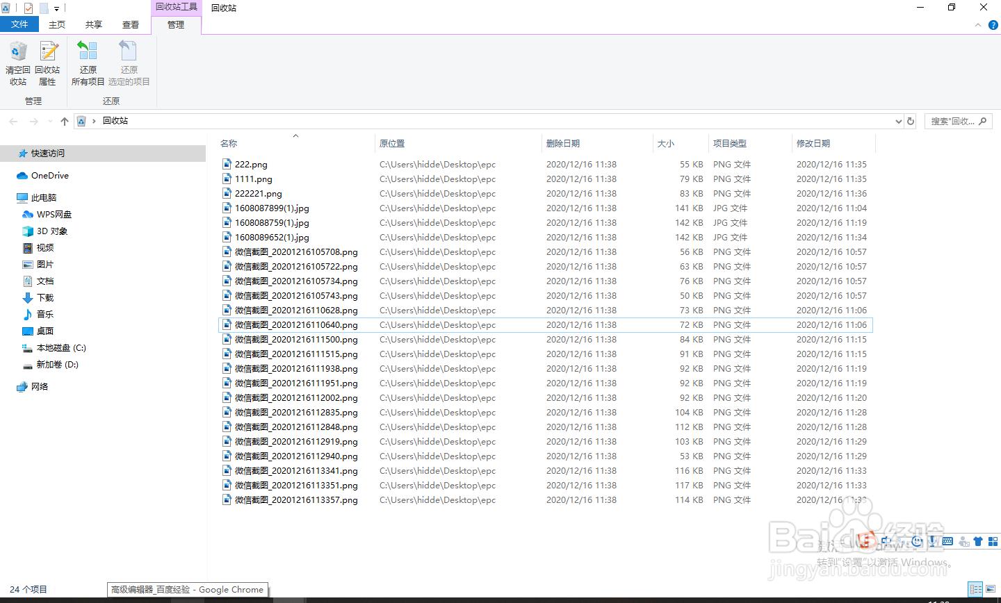Viewport: 1001px width, 603px height.
Task: Select 此电脑 in navigation pane
Action: [x=43, y=198]
